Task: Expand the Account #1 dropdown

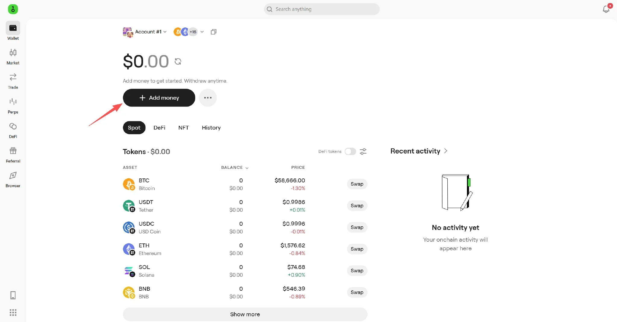Action: click(165, 32)
